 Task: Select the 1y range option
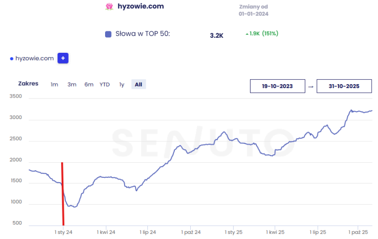[x=122, y=85]
